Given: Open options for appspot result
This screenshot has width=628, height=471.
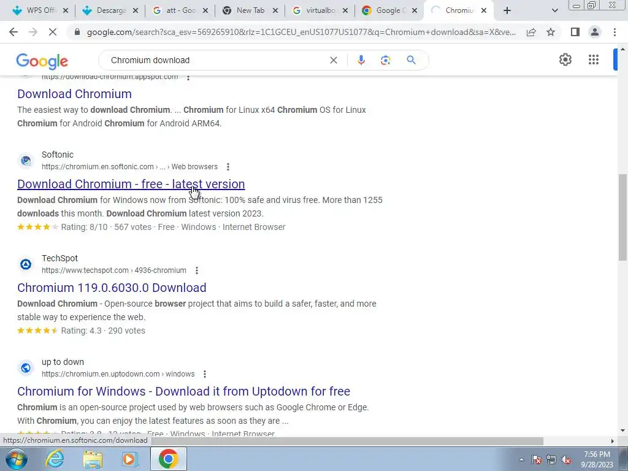Looking at the screenshot, I should (x=188, y=77).
